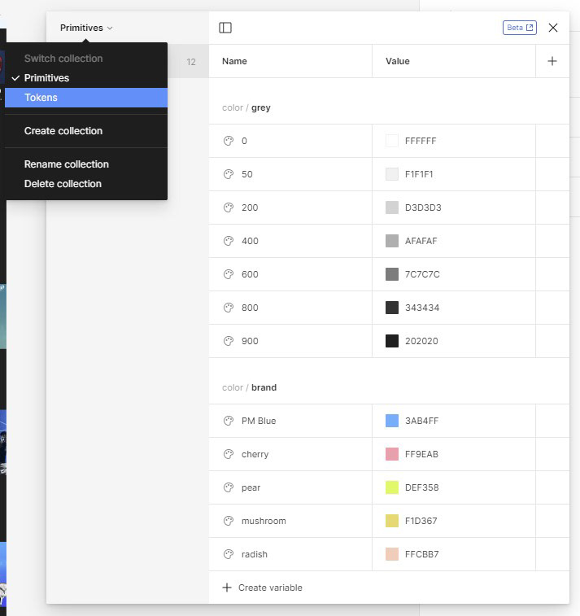
Task: Select the color / grey group heading
Action: pos(246,108)
